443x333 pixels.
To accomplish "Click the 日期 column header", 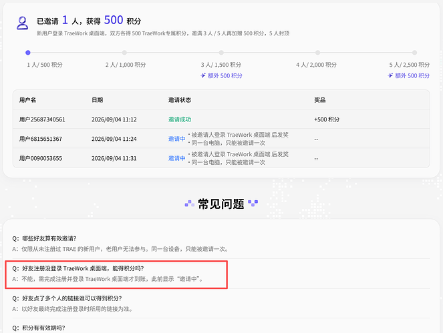I will tap(97, 100).
